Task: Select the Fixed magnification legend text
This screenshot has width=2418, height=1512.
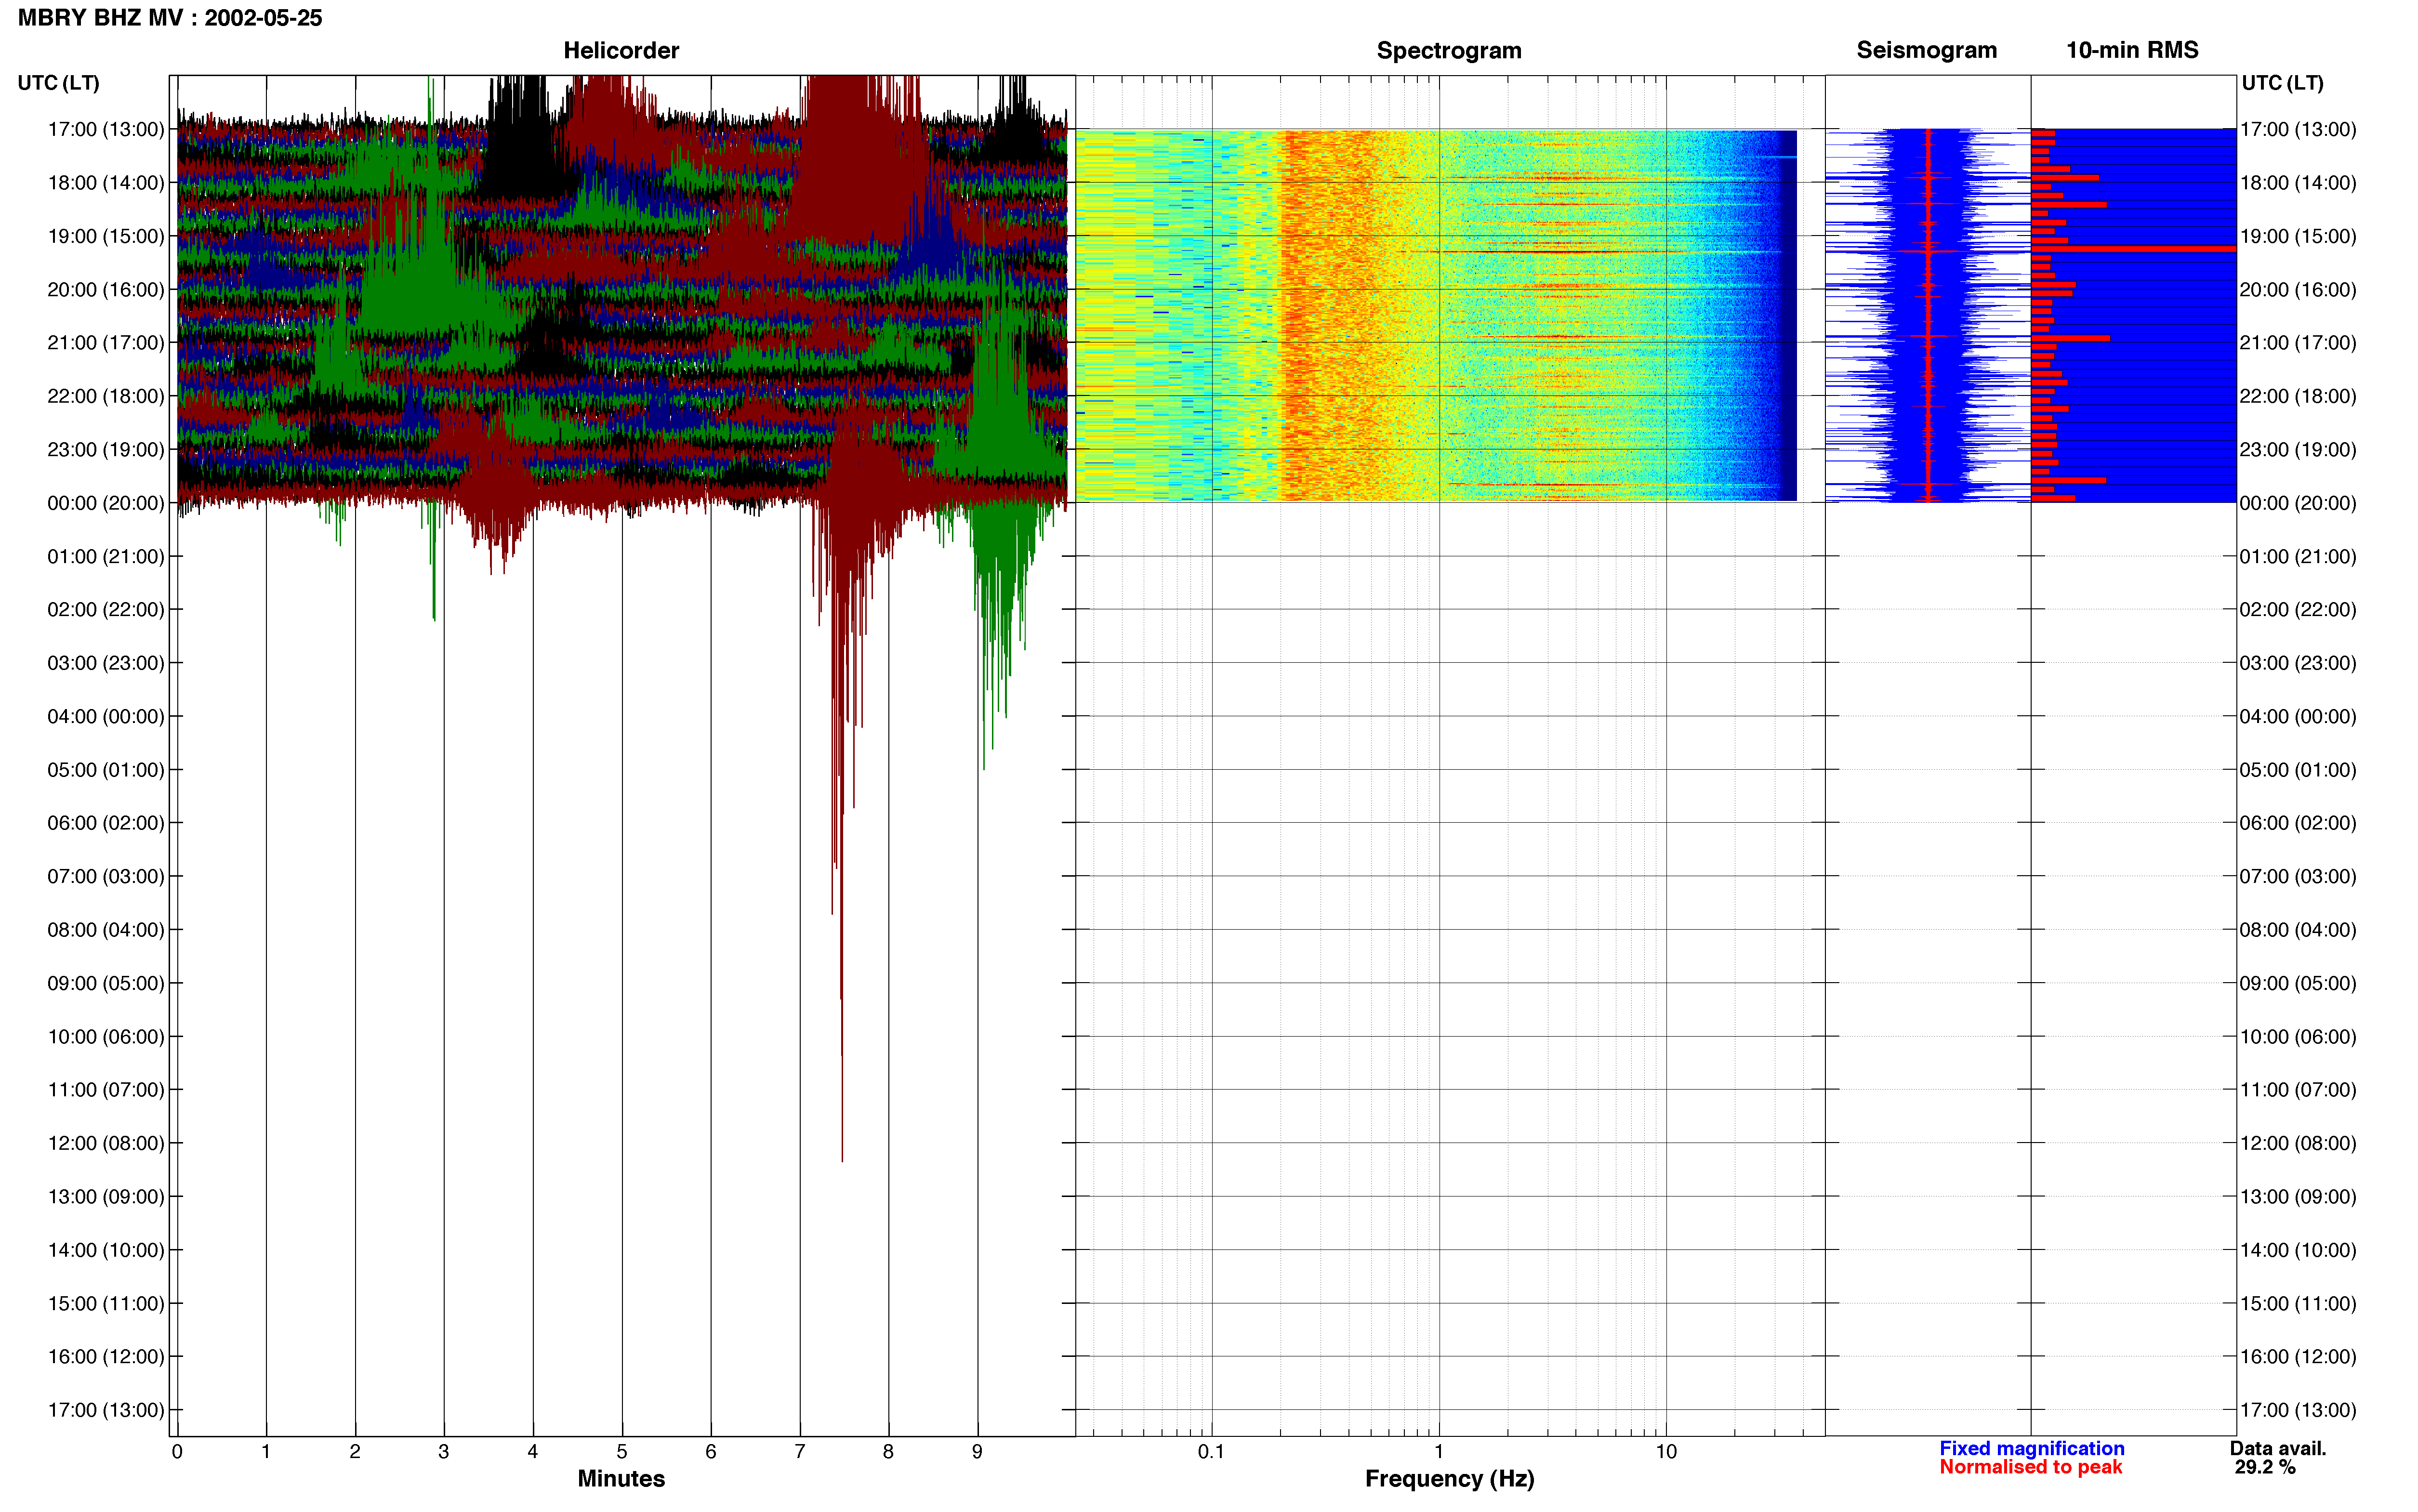Action: [2031, 1448]
